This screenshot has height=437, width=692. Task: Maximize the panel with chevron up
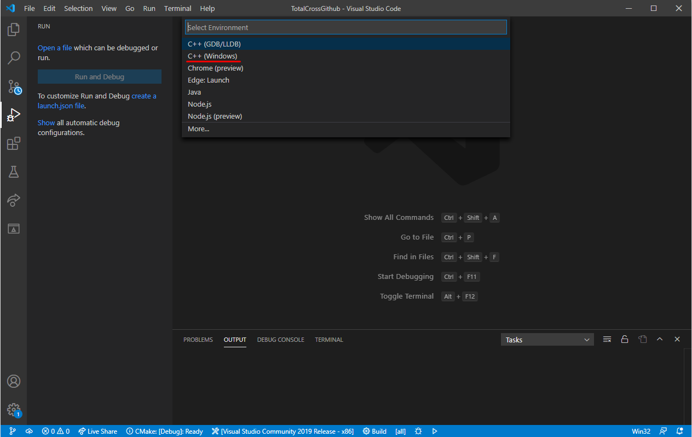pos(660,339)
